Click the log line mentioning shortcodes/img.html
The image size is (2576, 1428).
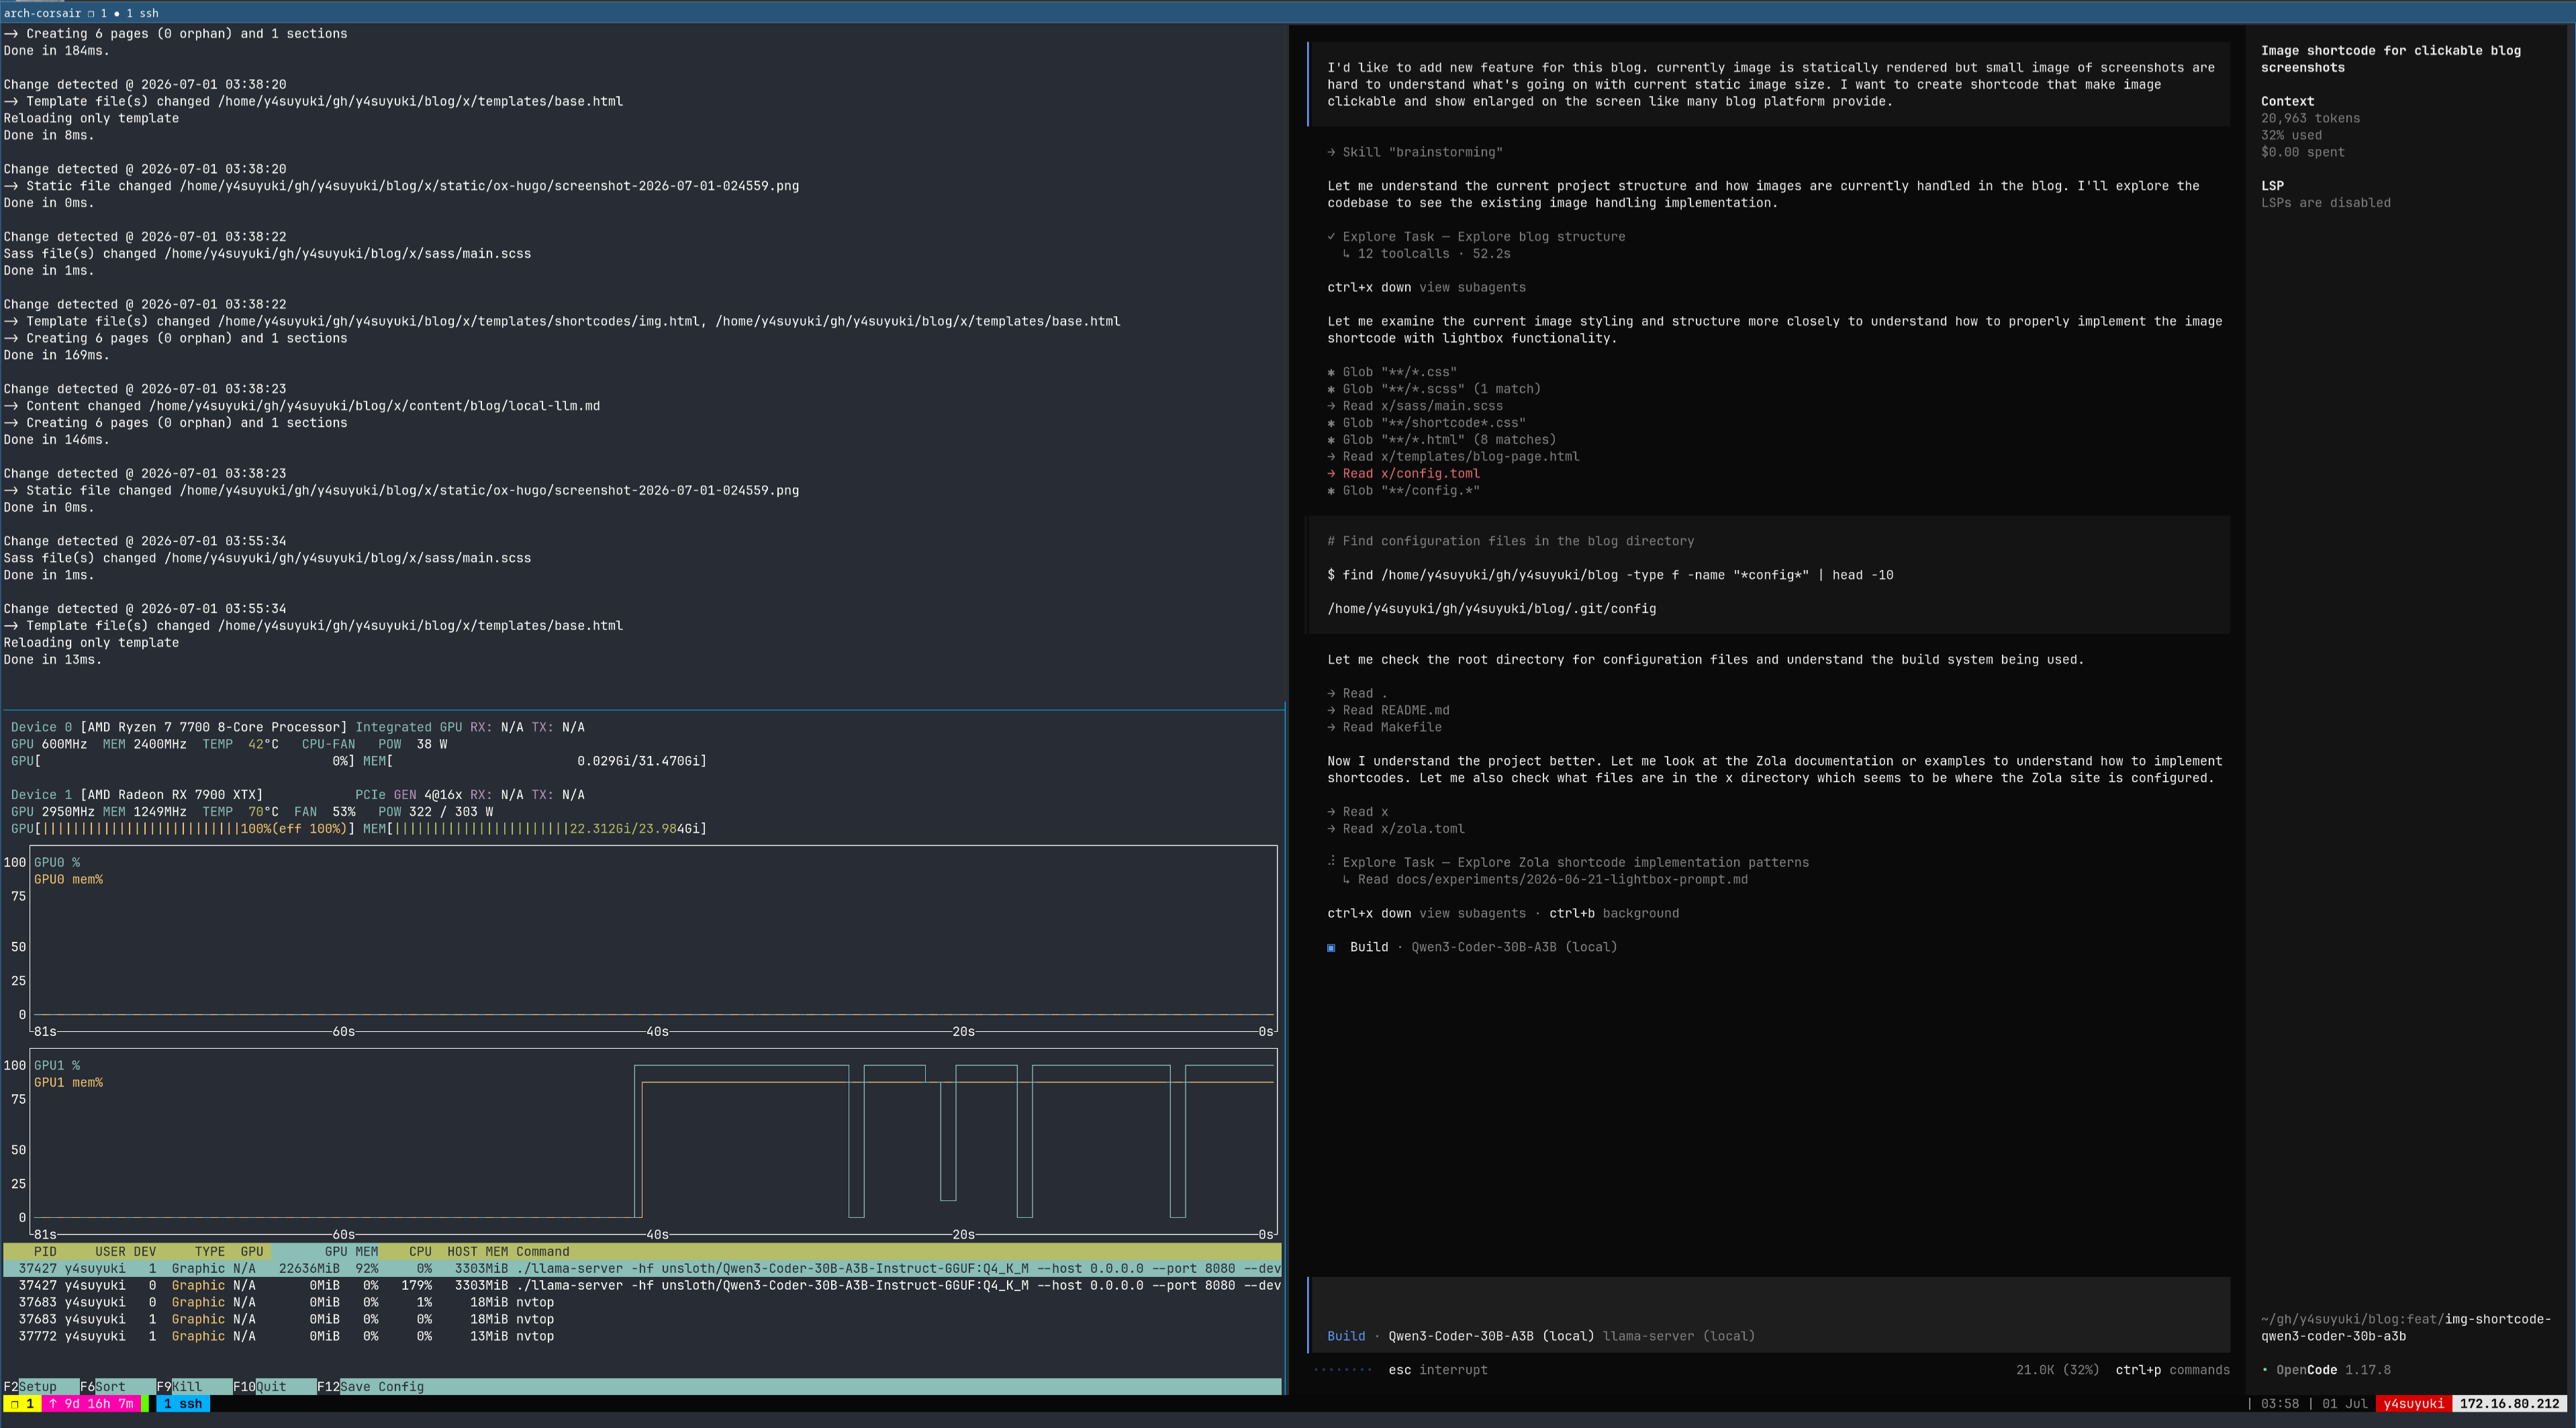[562, 321]
